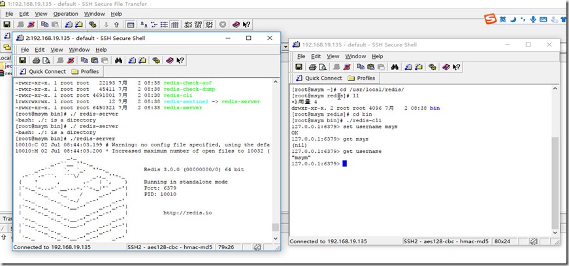The width and height of the screenshot is (569, 266).
Task: Click Profiles in 2:192.168.19.135 shell window
Action: [86, 71]
